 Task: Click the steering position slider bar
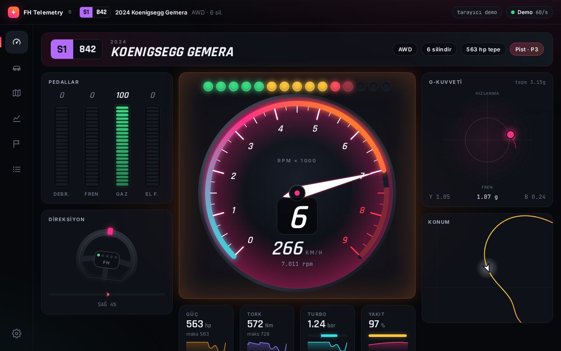tap(107, 294)
